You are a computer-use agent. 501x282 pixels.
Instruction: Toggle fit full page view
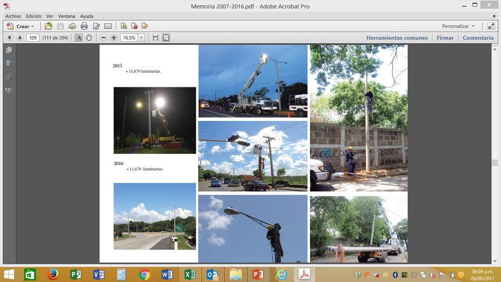(166, 38)
